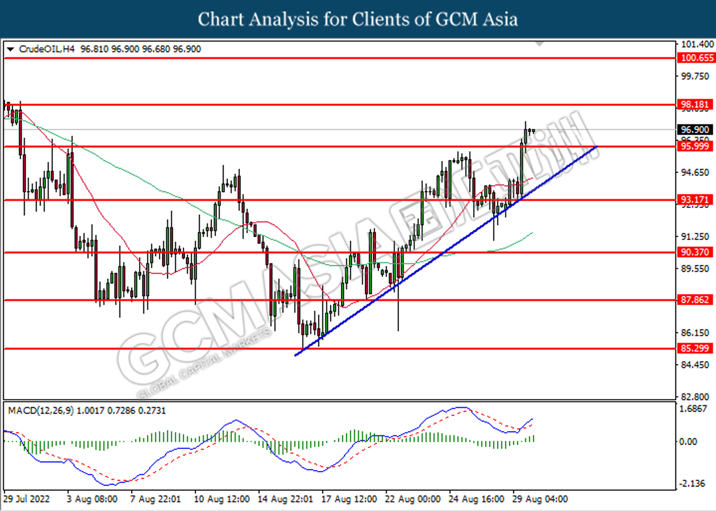The height and width of the screenshot is (511, 716).
Task: Click the 91.250 price axis value
Action: click(695, 237)
